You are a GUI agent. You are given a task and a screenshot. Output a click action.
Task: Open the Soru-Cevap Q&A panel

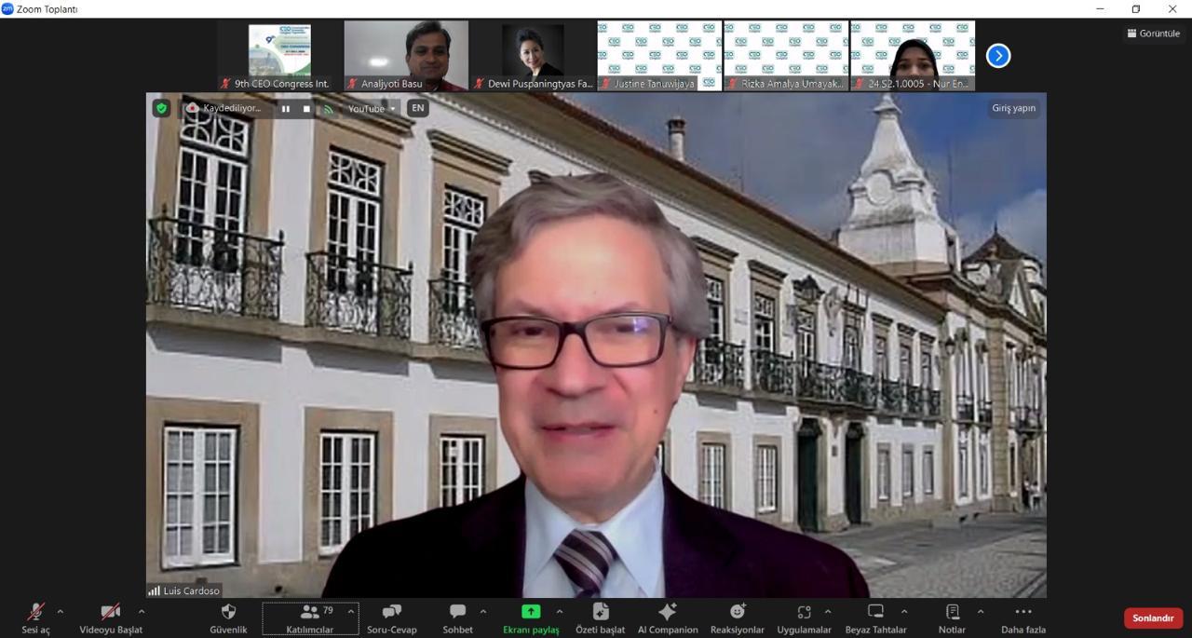(391, 612)
